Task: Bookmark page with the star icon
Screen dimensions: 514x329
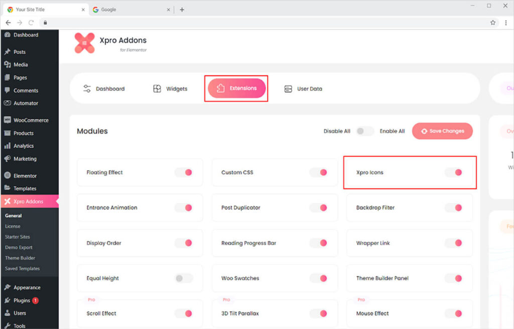Action: (x=493, y=23)
